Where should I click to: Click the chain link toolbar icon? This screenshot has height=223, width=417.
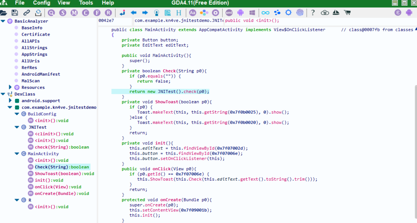27,13
